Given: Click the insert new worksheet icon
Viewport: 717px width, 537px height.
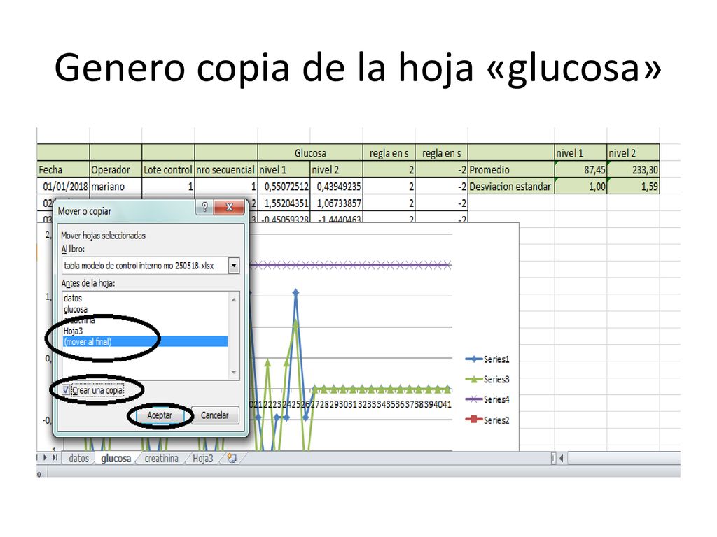Looking at the screenshot, I should 232,458.
